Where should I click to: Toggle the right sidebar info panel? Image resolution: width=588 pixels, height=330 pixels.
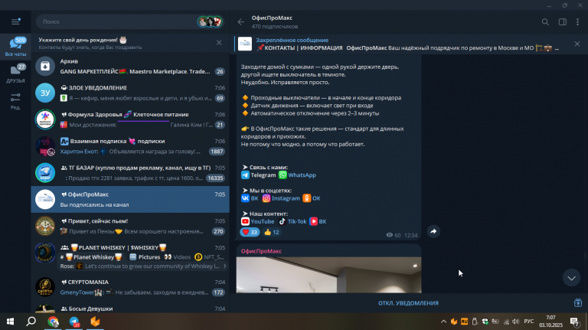563,22
